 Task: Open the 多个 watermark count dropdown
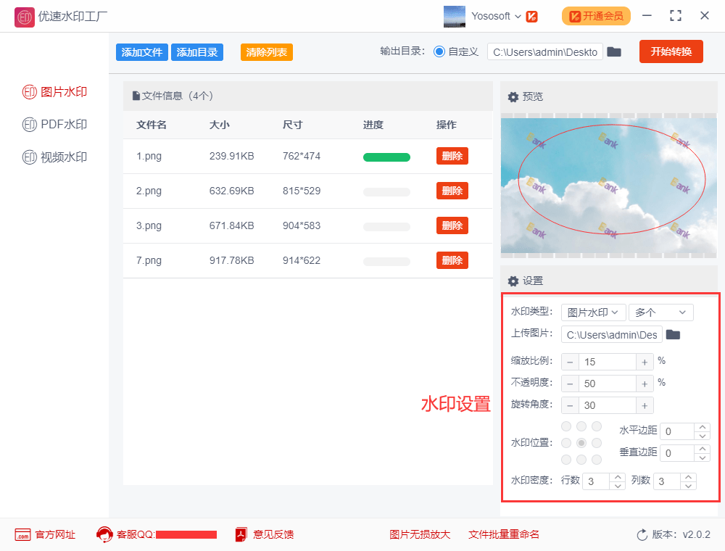click(x=660, y=312)
